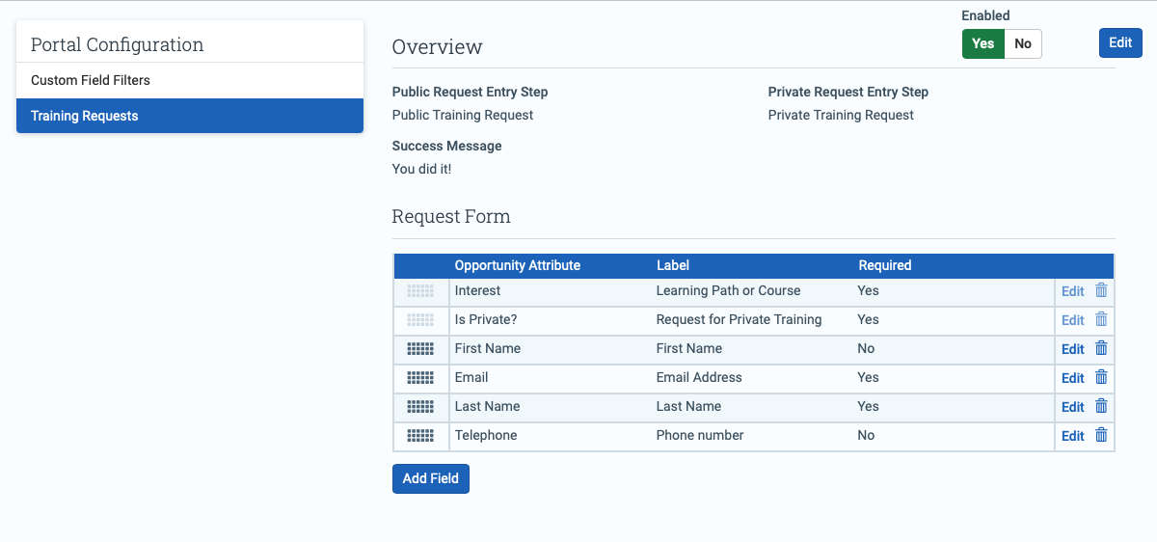Remove Last Name field using trash icon
The width and height of the screenshot is (1157, 542).
coord(1101,406)
